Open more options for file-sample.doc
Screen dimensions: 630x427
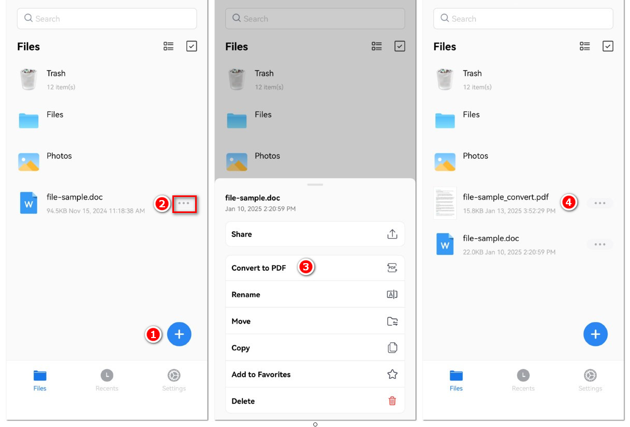[x=184, y=204]
